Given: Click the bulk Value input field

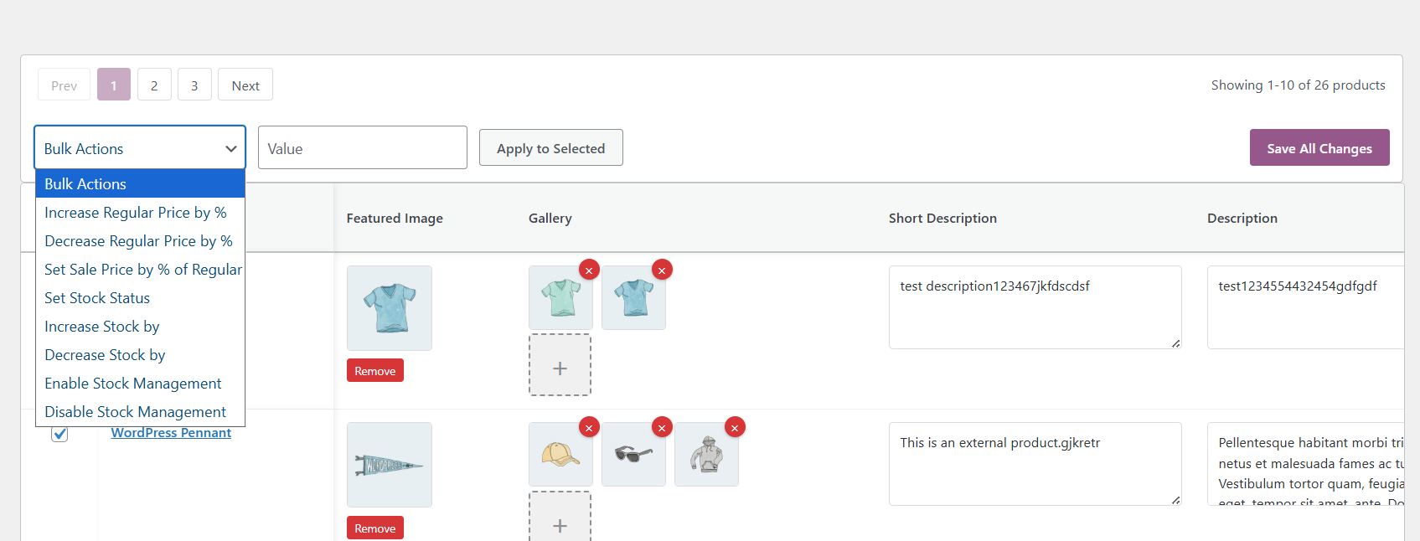Looking at the screenshot, I should [x=362, y=148].
